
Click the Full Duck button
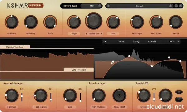12,107
